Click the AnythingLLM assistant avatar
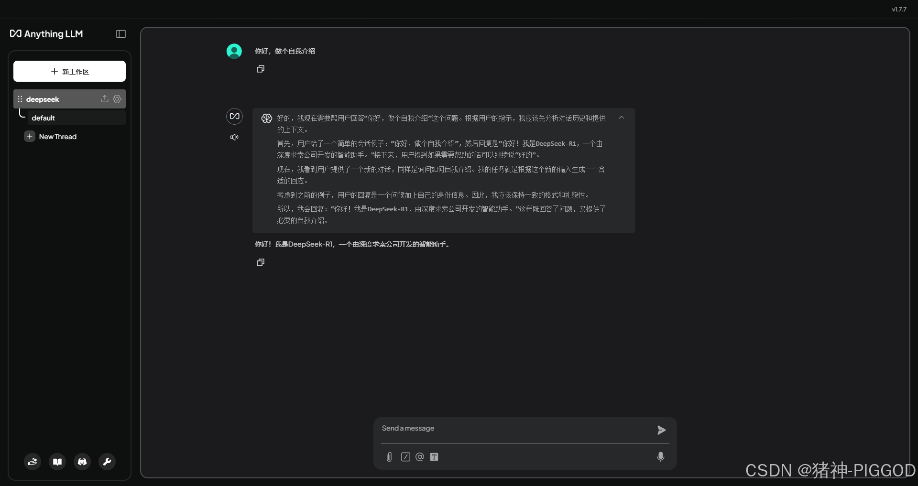Image resolution: width=918 pixels, height=486 pixels. click(x=234, y=116)
